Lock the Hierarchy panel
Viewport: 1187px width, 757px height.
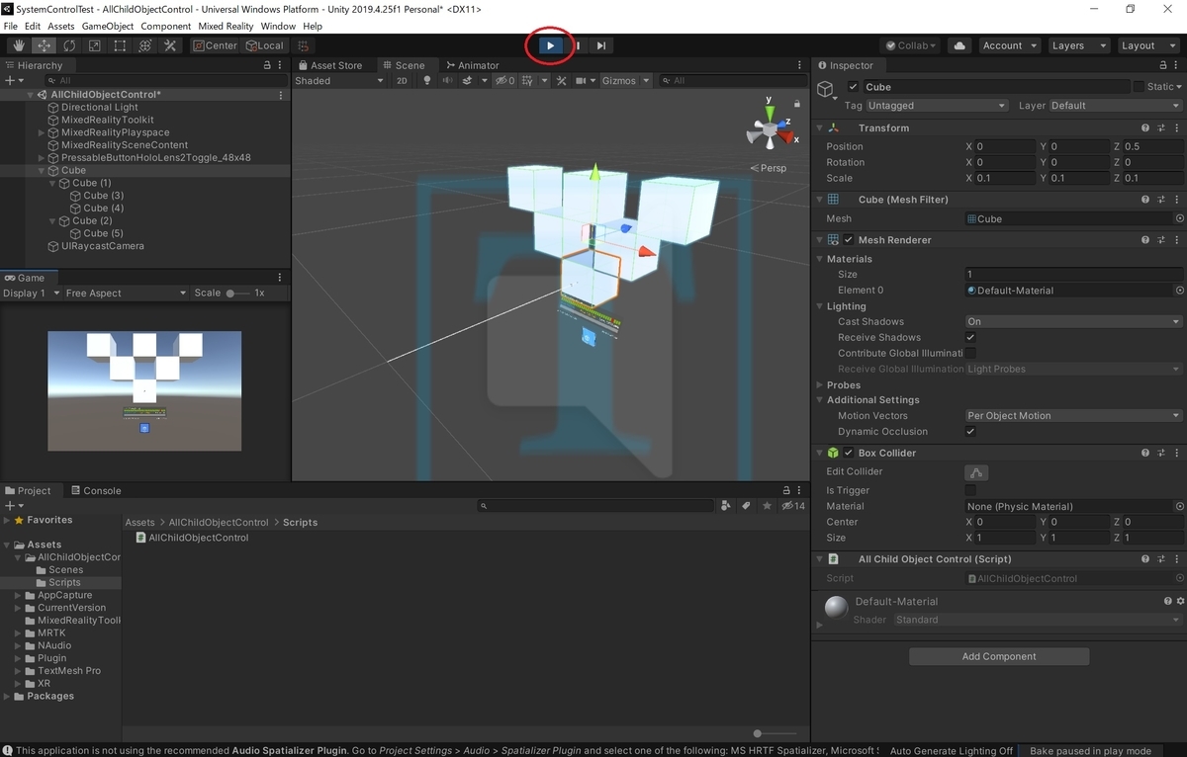coord(266,65)
